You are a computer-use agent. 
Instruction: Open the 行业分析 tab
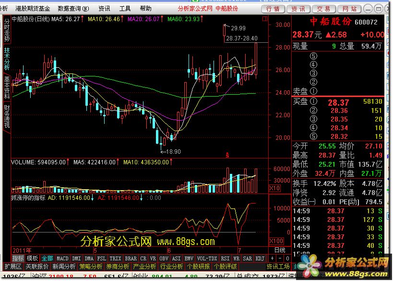[x=171, y=267]
